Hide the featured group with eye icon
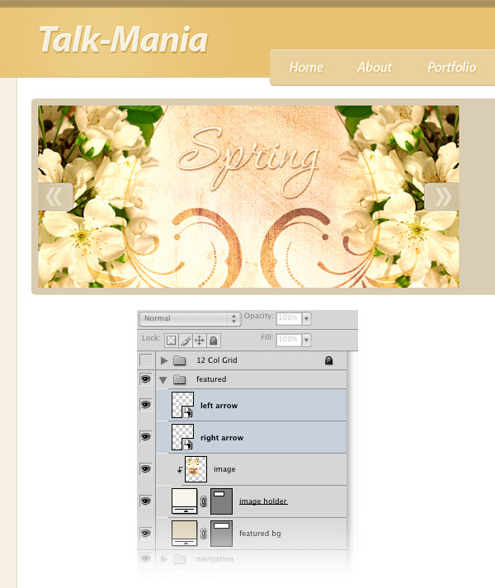The width and height of the screenshot is (495, 588). (x=146, y=379)
